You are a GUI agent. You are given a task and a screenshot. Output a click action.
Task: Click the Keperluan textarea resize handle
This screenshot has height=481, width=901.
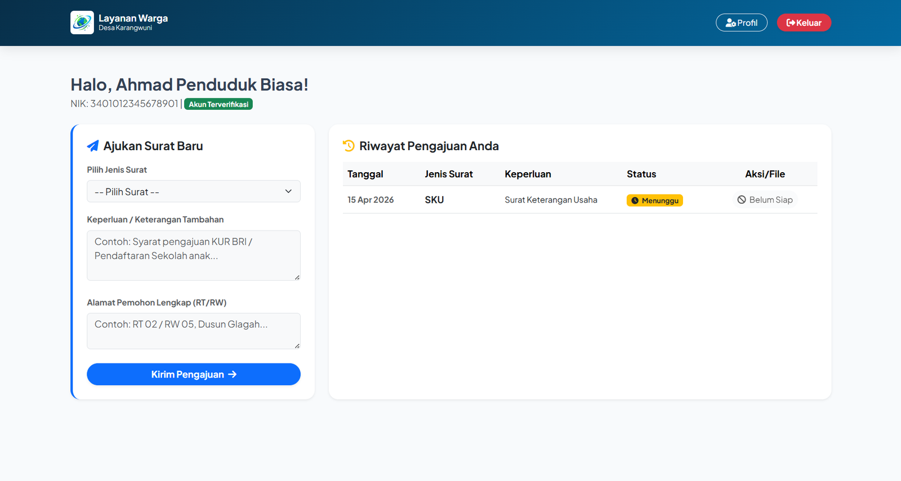point(297,277)
